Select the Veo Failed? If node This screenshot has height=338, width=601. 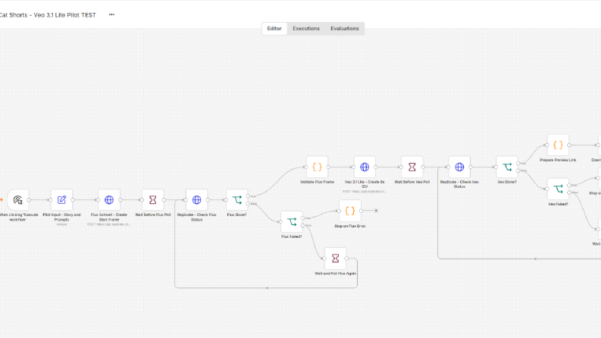[558, 189]
